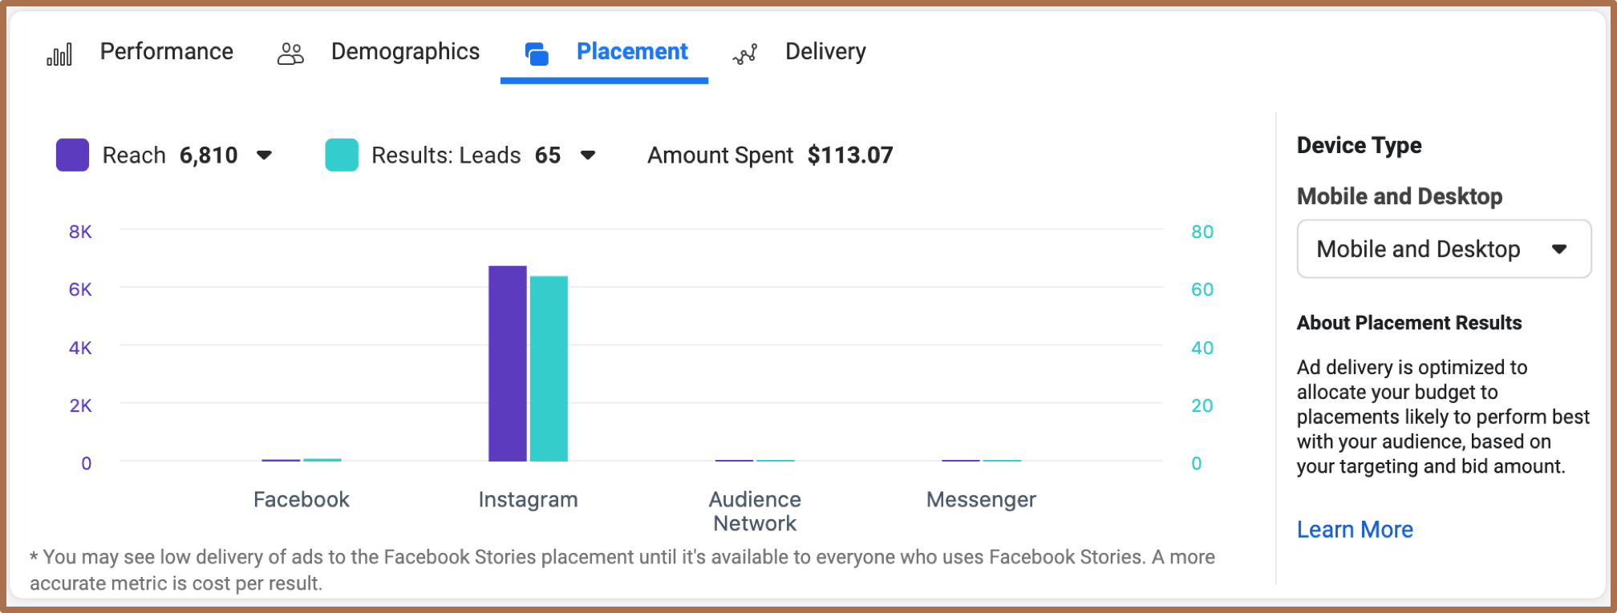Viewport: 1617px width, 613px height.
Task: Click the Learn More link
Action: (1355, 530)
